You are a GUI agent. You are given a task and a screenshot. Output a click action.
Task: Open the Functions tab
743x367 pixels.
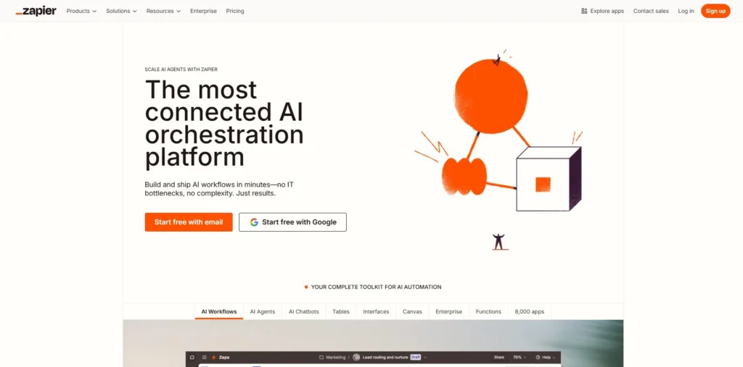pyautogui.click(x=488, y=312)
